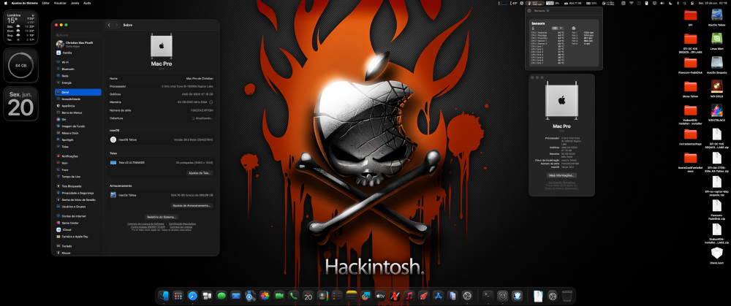
Task: Open the calendar widget showing 20
Action: (20, 104)
